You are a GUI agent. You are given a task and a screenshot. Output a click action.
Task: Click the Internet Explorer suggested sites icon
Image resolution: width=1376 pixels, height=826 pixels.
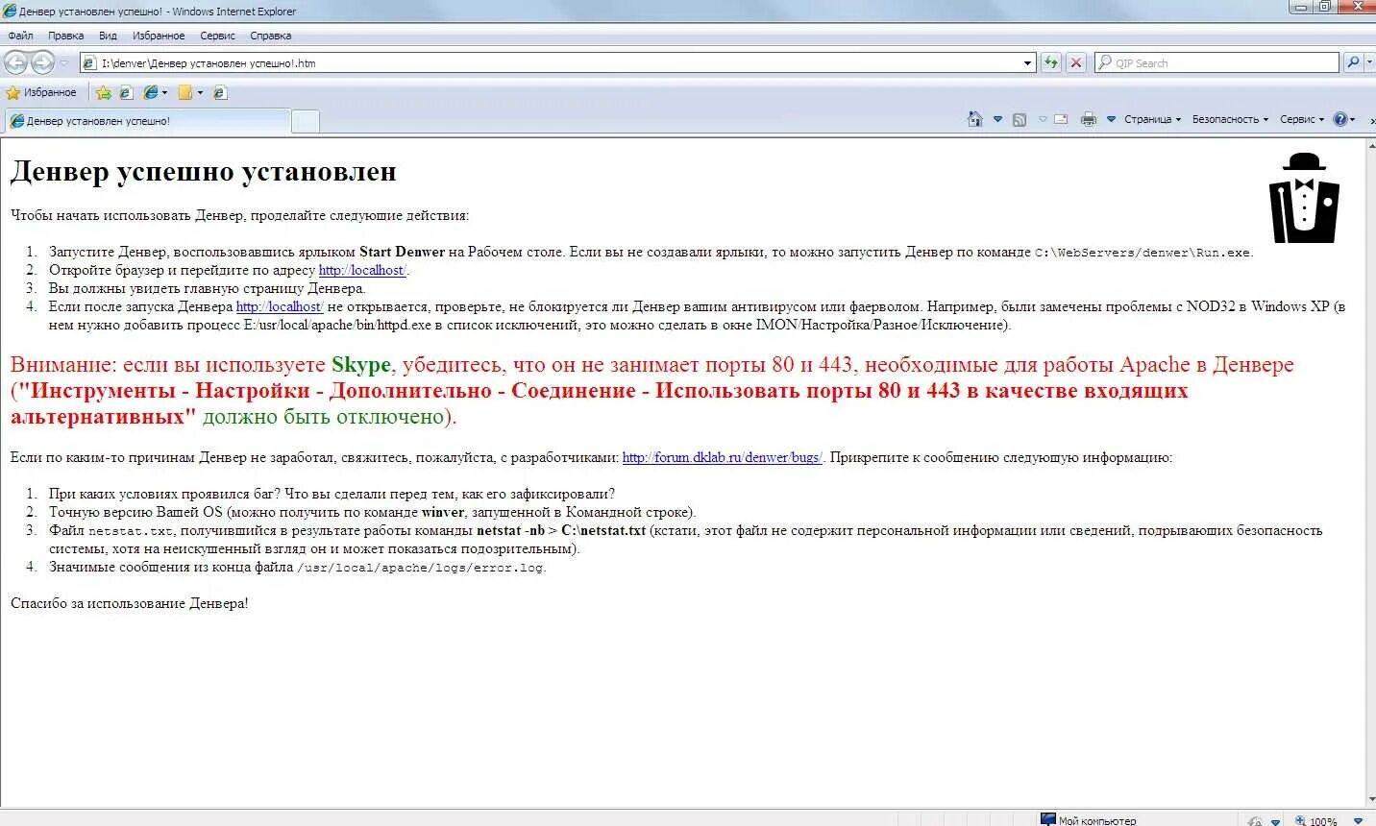pos(151,93)
